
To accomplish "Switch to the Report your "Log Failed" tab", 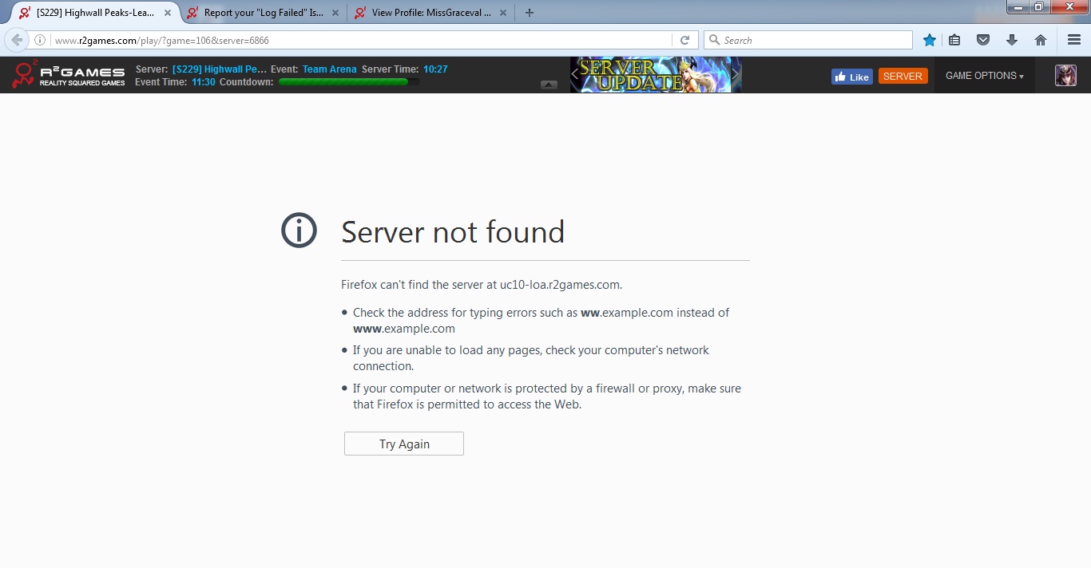I will click(x=263, y=13).
